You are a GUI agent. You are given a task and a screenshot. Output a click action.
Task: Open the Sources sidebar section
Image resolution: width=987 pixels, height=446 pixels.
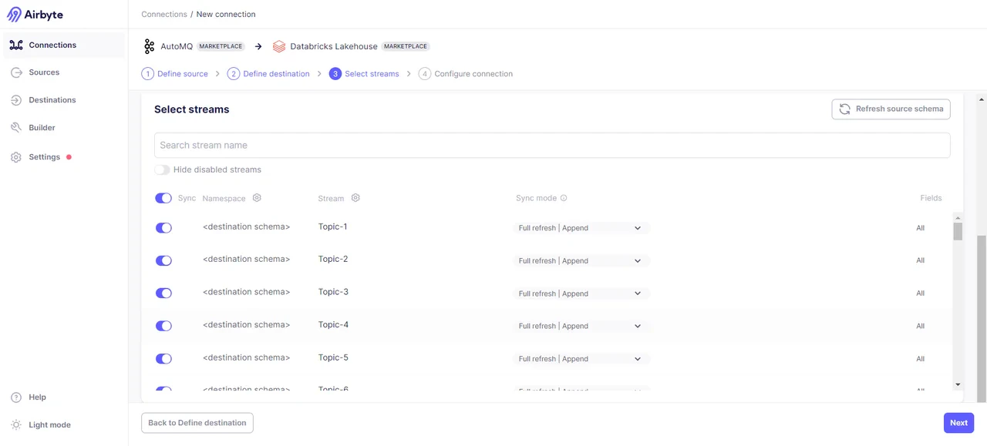click(44, 72)
